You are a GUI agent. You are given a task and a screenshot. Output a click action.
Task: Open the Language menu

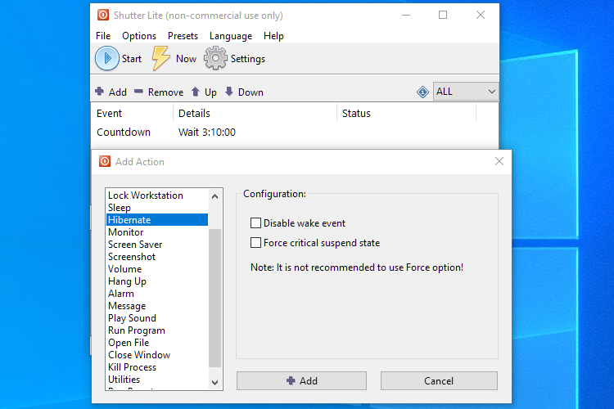click(231, 36)
